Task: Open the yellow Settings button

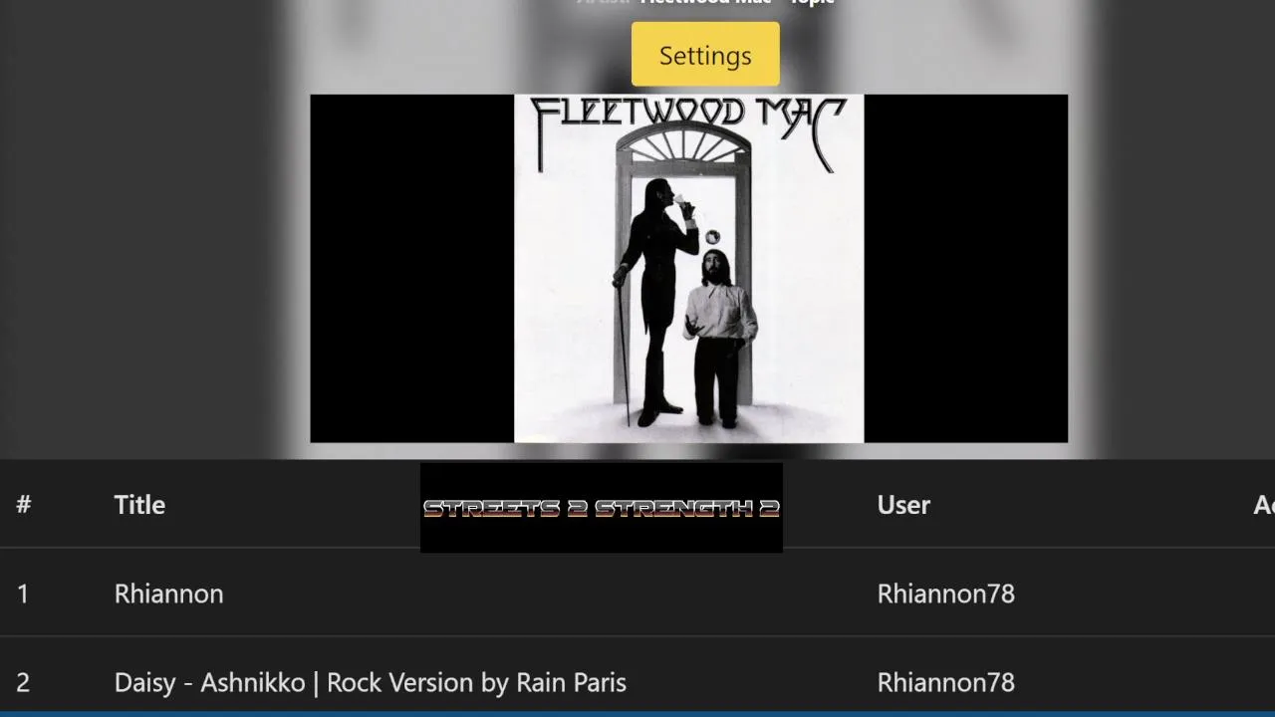Action: [705, 55]
